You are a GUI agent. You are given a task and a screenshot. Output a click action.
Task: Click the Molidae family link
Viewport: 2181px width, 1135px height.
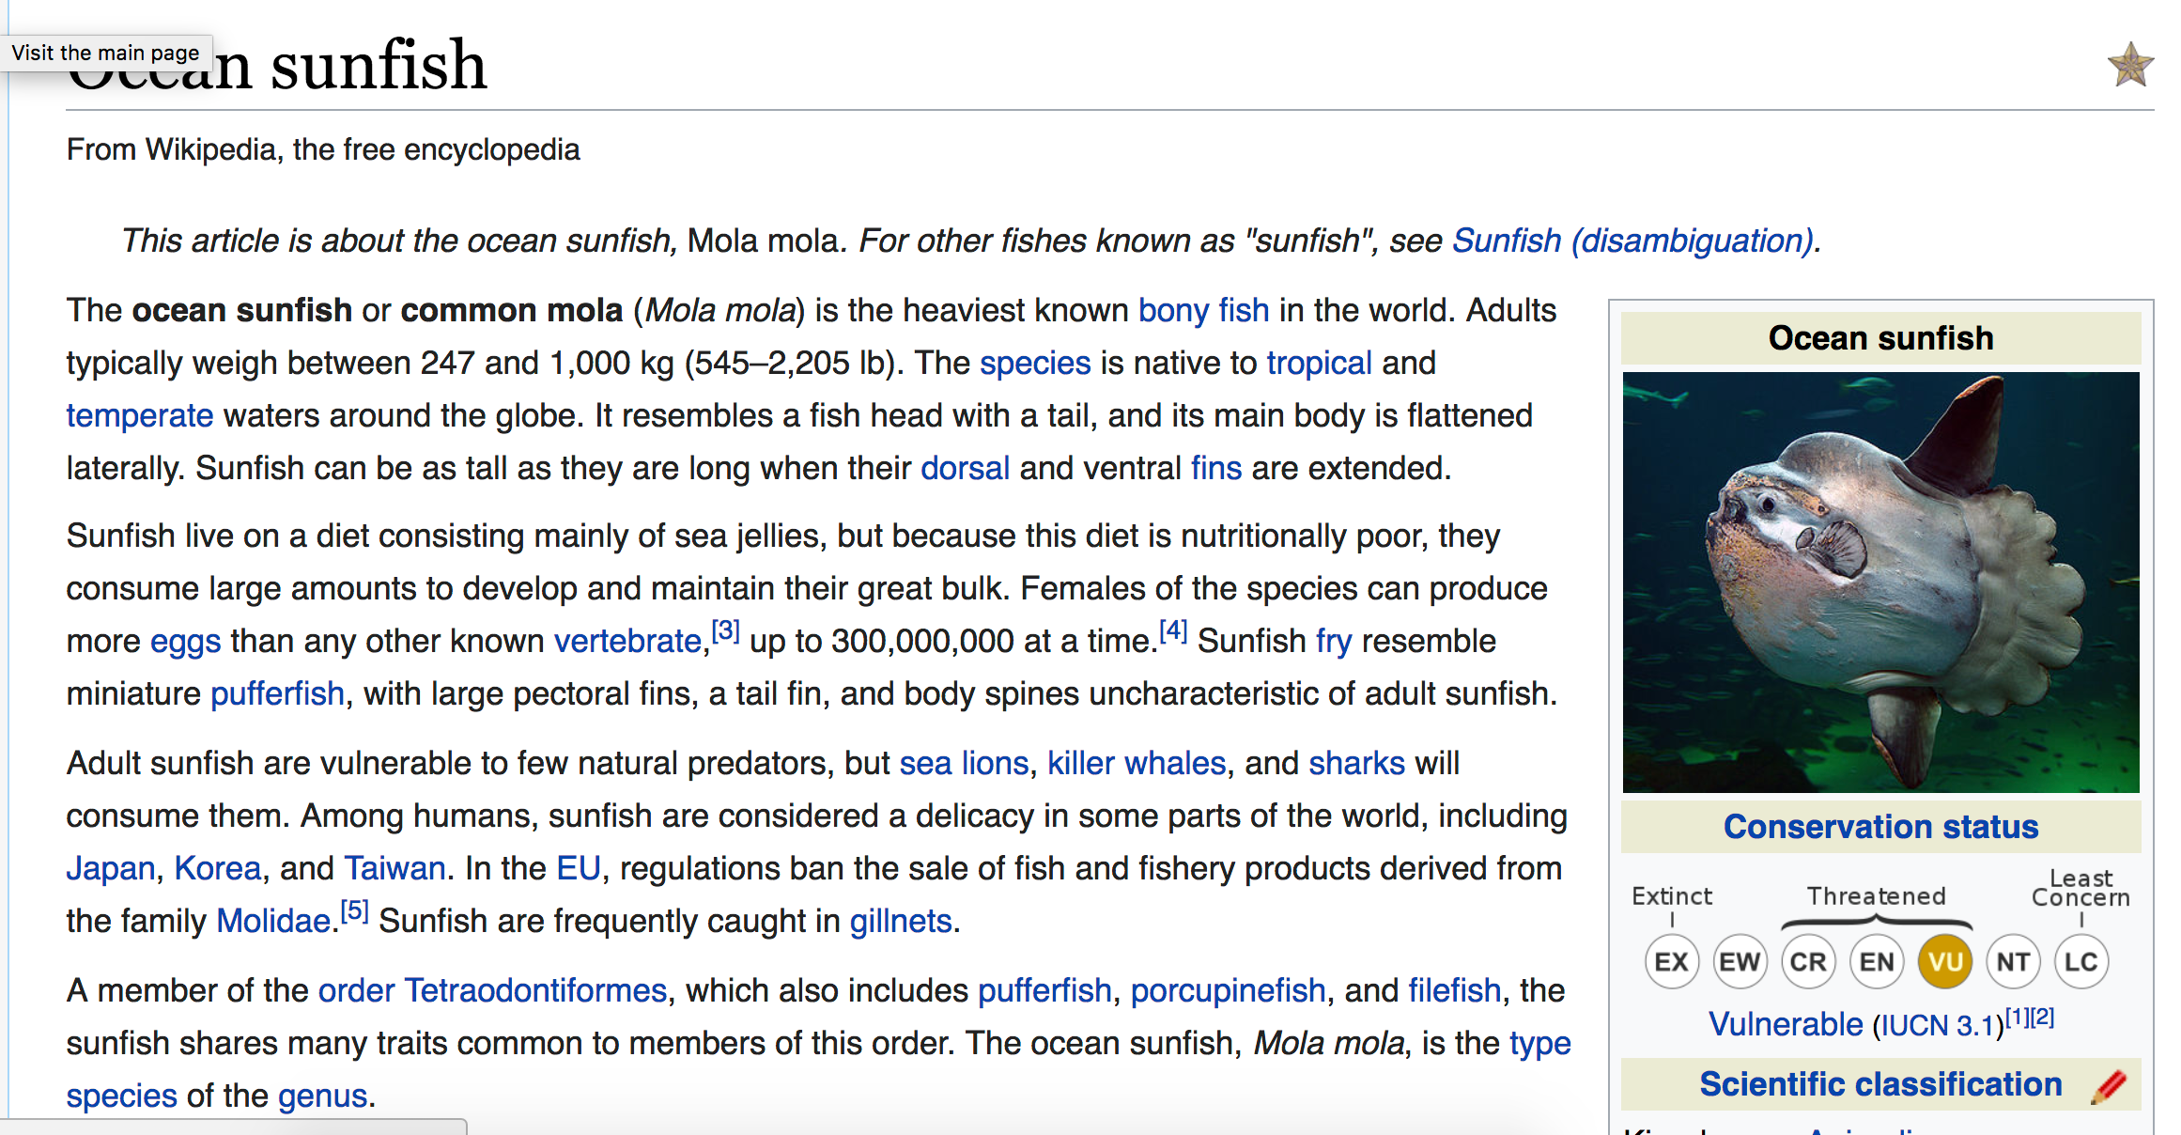pyautogui.click(x=273, y=921)
